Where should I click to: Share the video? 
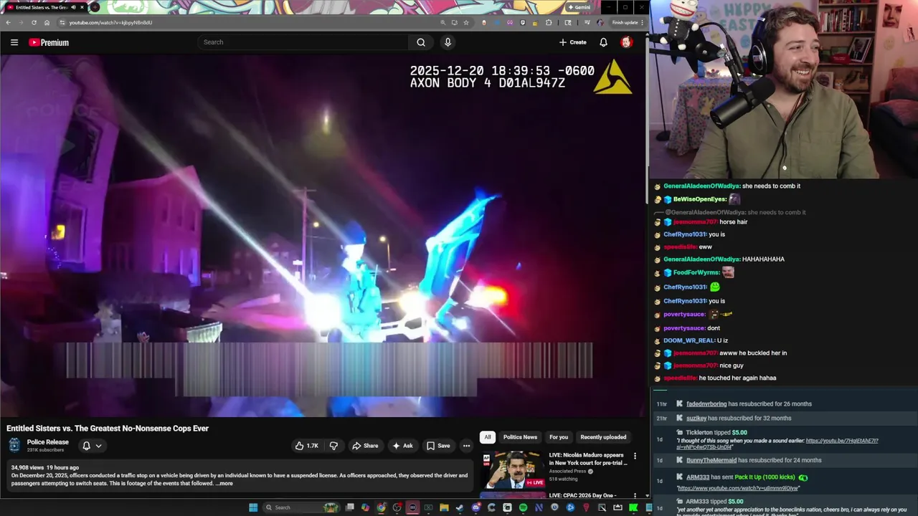pyautogui.click(x=365, y=446)
